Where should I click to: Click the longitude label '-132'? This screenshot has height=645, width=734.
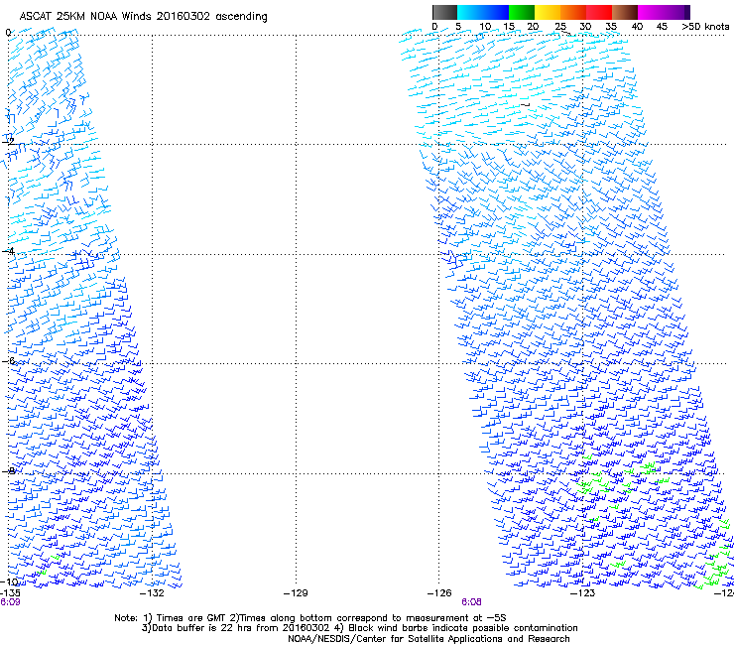(152, 593)
